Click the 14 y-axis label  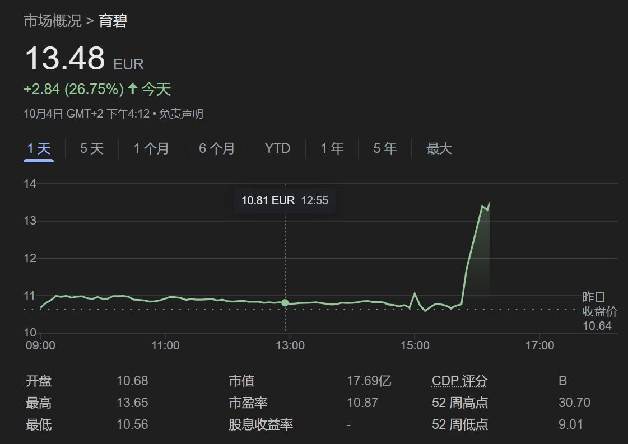[30, 184]
